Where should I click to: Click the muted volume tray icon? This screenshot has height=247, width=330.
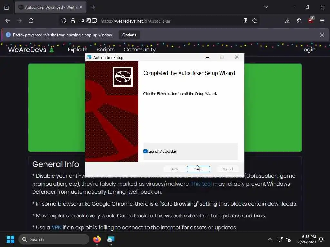click(x=288, y=239)
